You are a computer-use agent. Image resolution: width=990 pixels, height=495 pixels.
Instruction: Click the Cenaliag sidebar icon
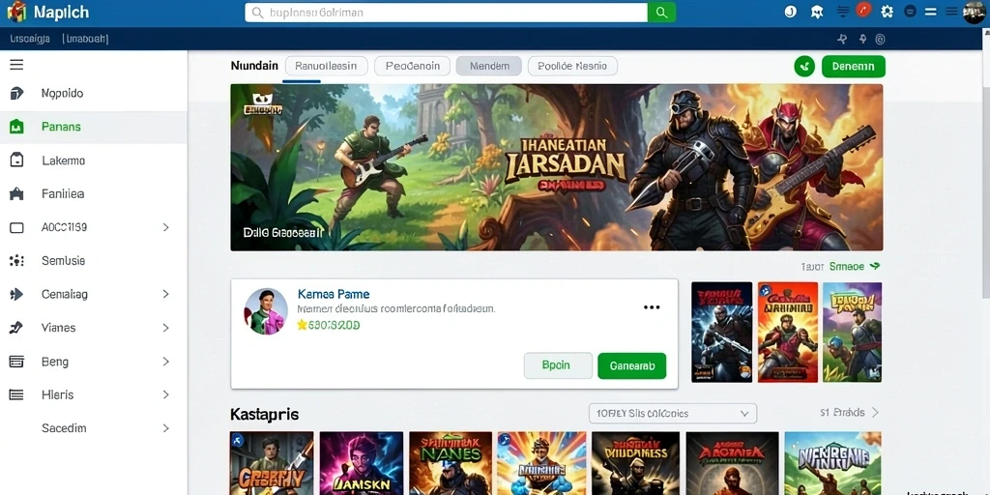tap(16, 294)
